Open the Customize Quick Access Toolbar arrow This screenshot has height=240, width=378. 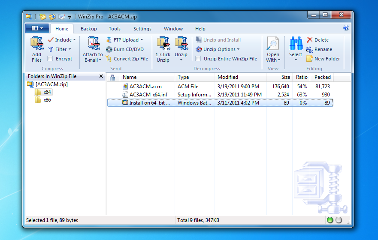pos(70,17)
